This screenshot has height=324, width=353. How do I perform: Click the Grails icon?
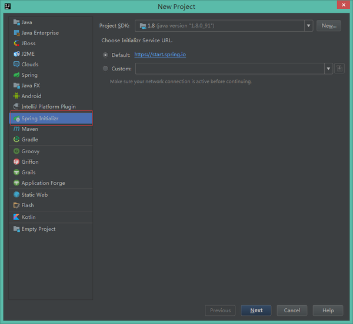[16, 172]
